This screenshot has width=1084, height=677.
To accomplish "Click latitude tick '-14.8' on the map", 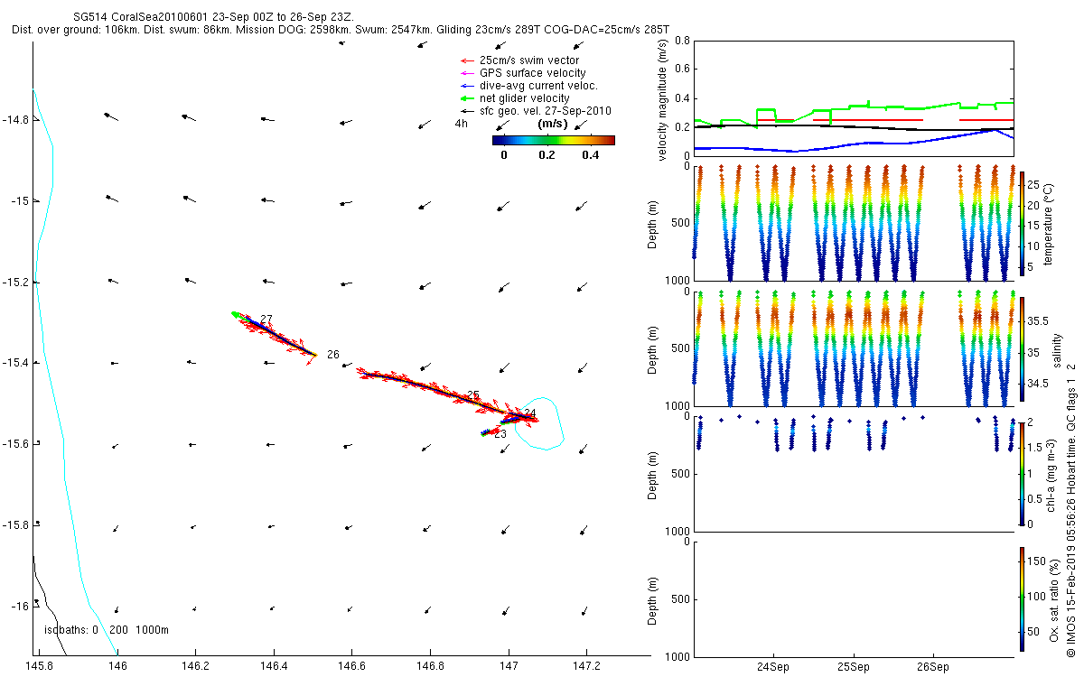I will 14,119.
